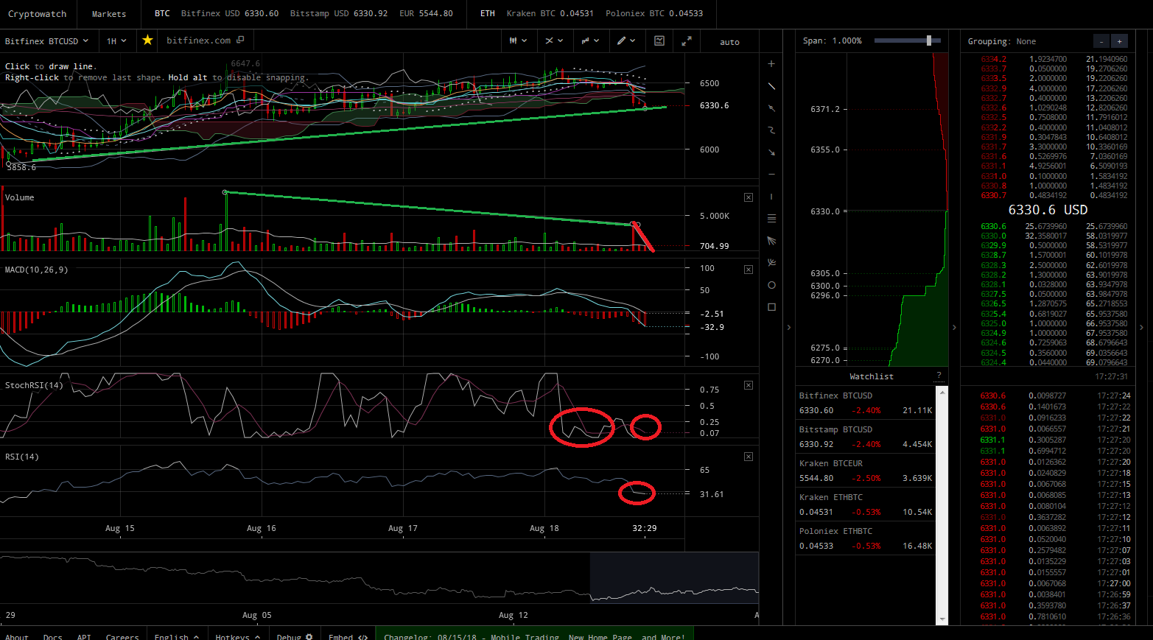This screenshot has height=640, width=1153.
Task: Select the arrow drawing tool
Action: click(771, 152)
